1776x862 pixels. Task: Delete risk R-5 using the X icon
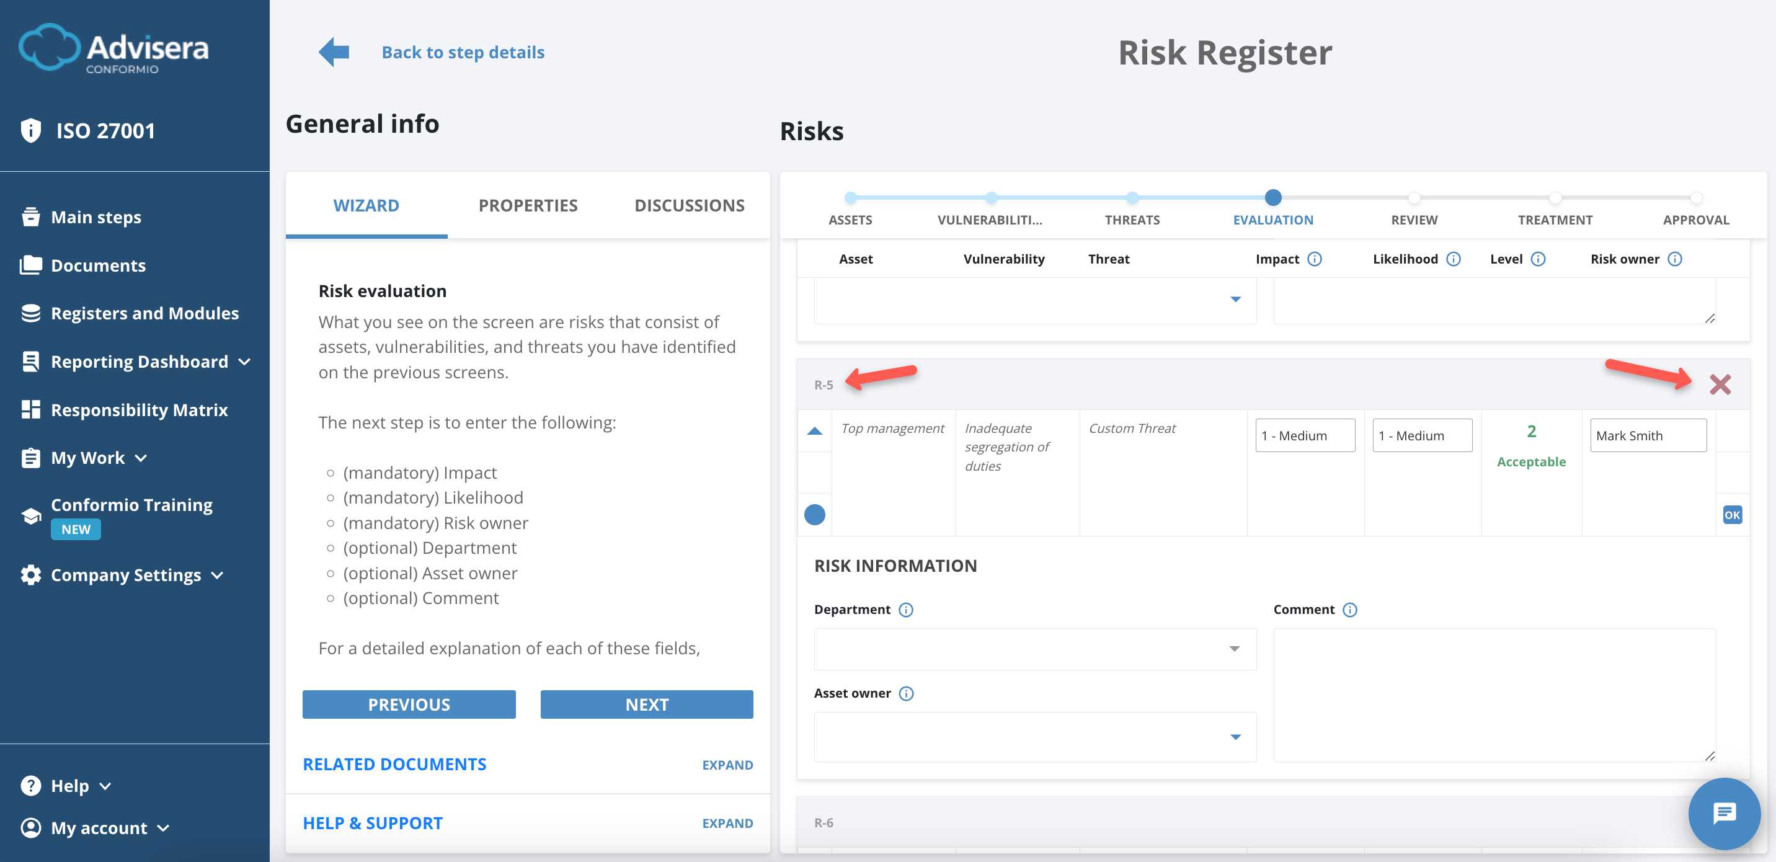tap(1721, 384)
